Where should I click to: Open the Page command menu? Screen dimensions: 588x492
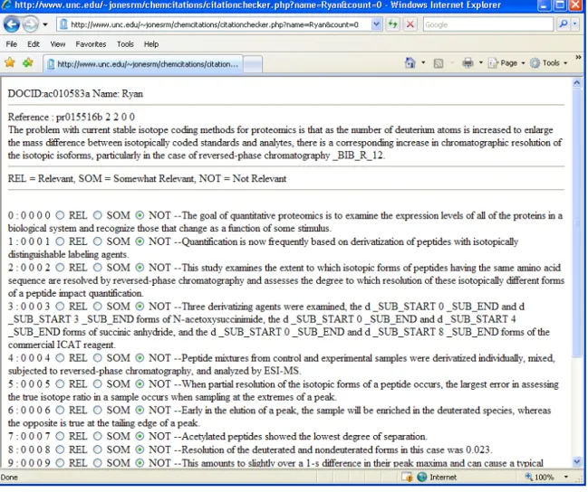(x=506, y=63)
